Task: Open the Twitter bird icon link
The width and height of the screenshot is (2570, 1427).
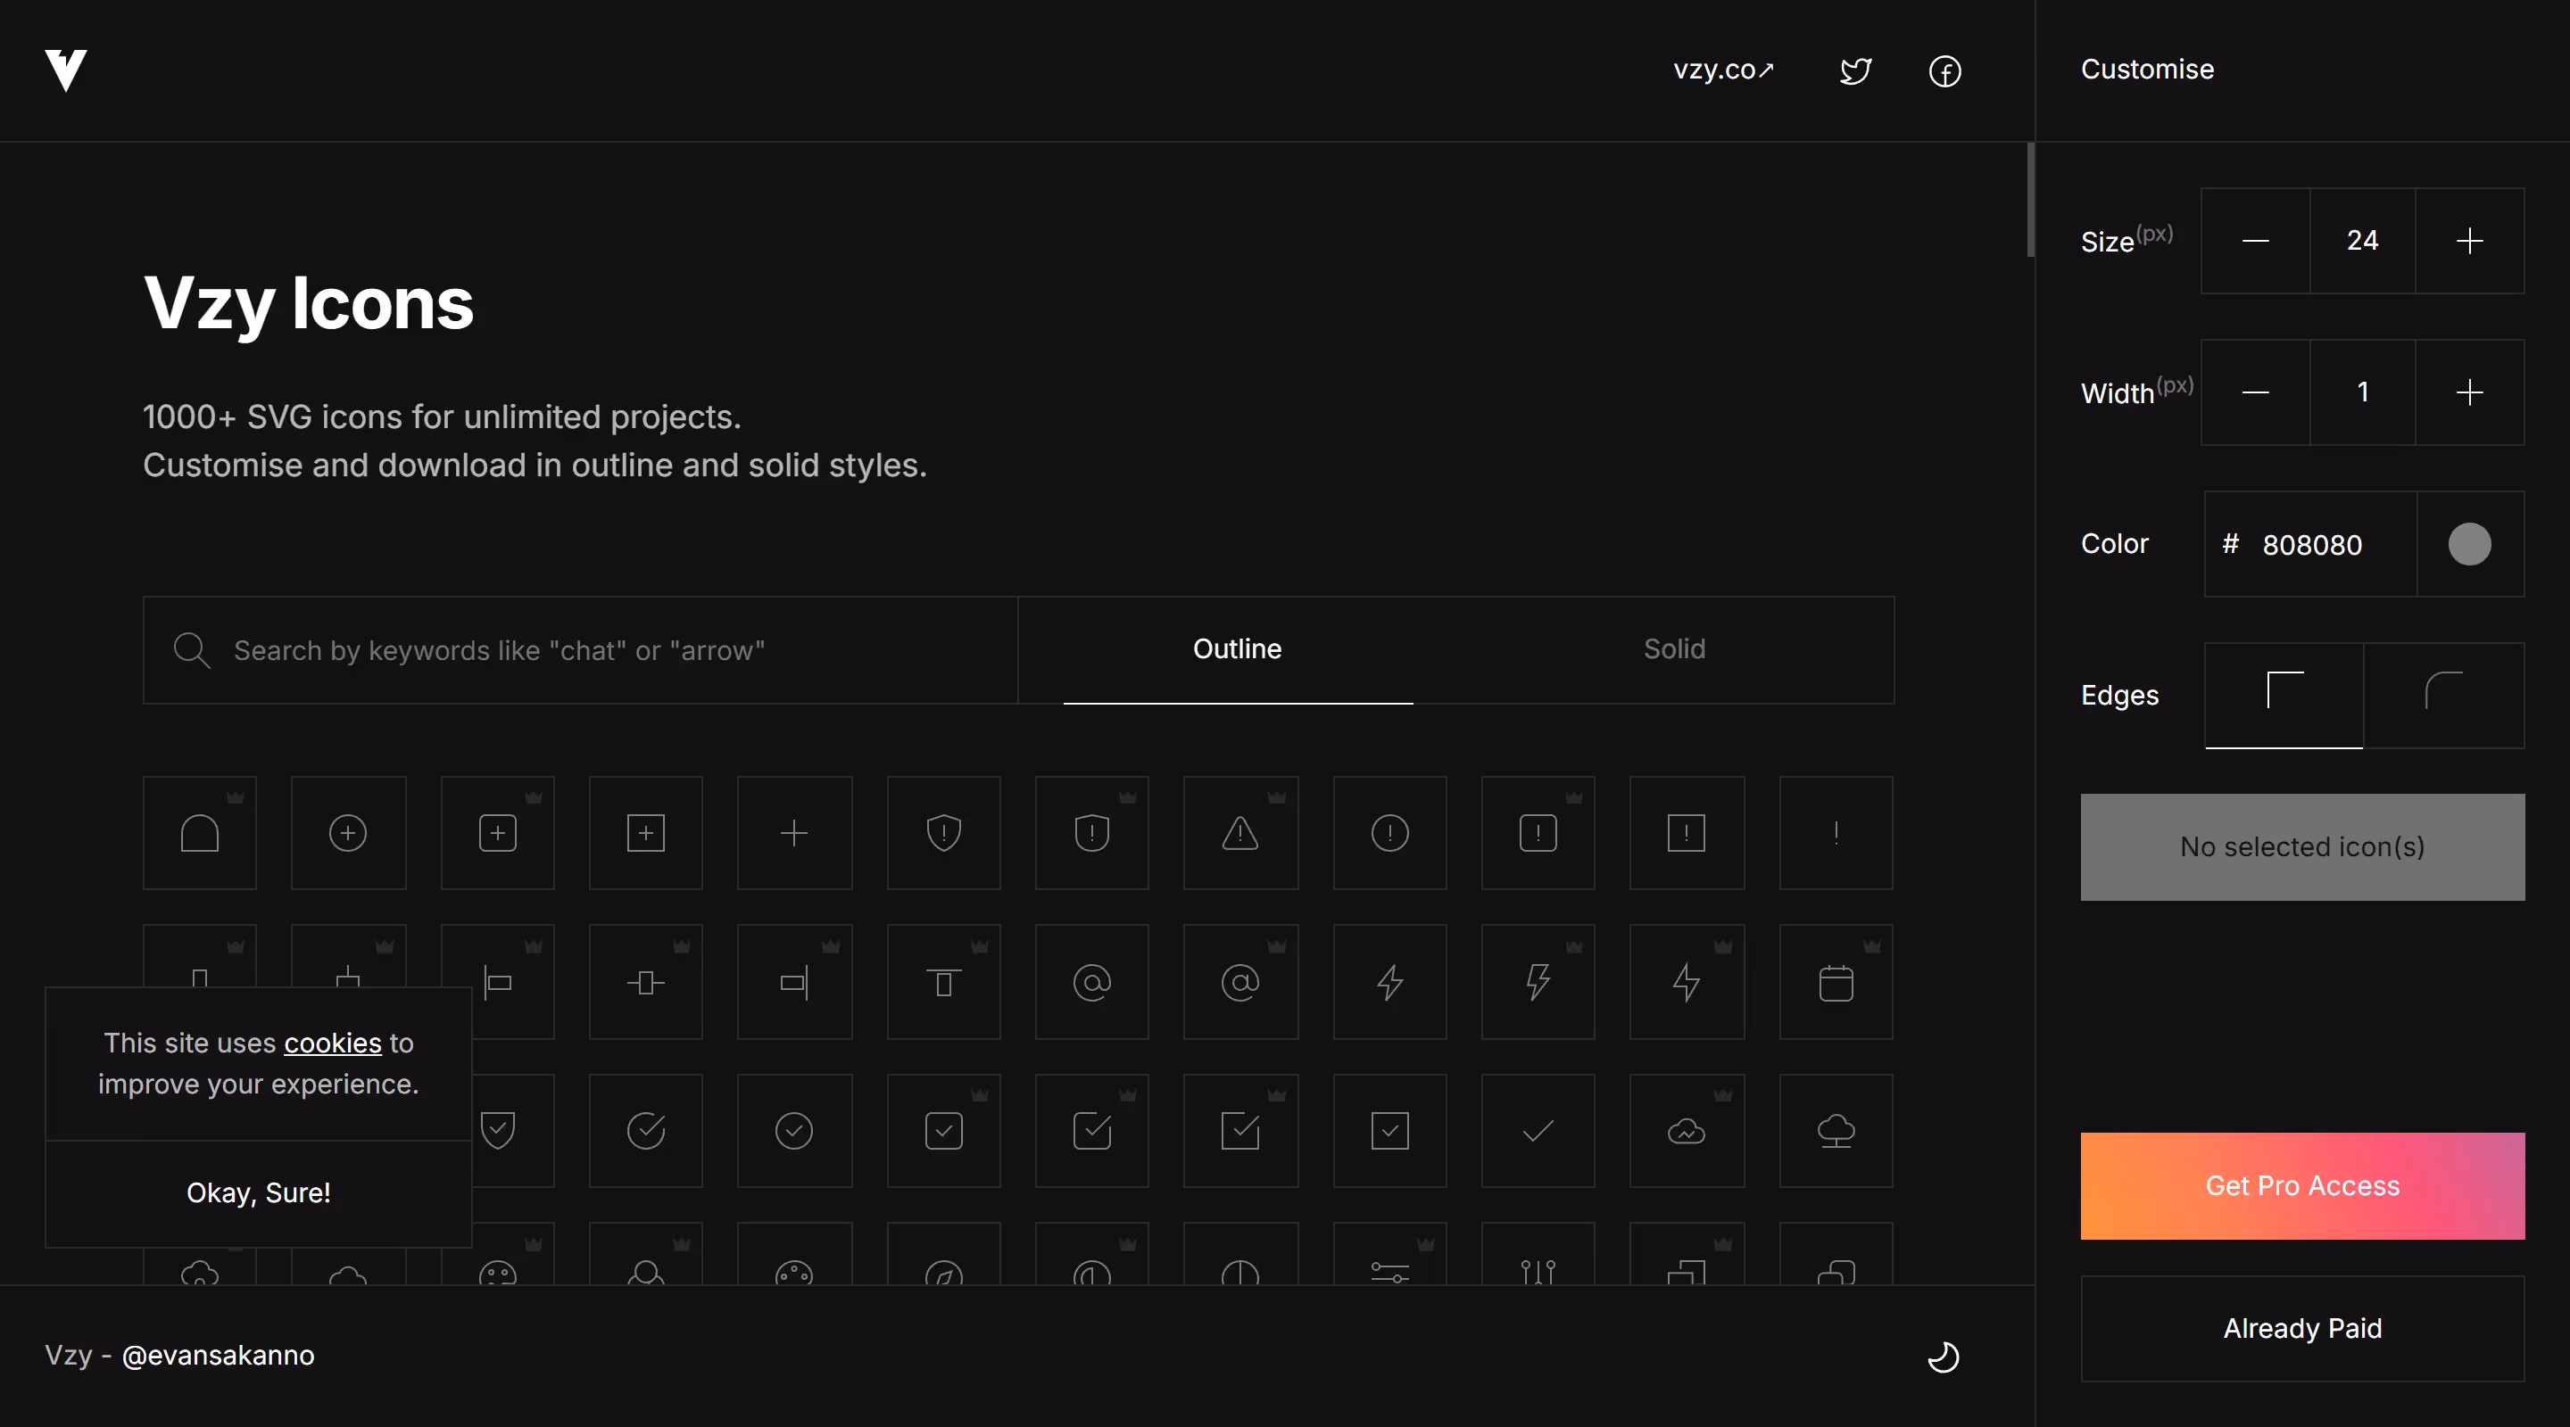Action: (1856, 70)
